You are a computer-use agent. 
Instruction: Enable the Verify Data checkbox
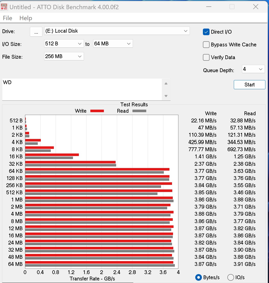206,57
